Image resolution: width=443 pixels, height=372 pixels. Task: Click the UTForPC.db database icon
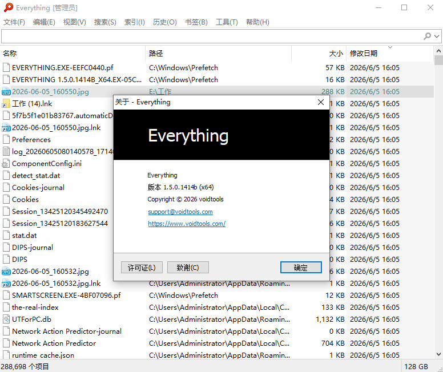pyautogui.click(x=6, y=319)
